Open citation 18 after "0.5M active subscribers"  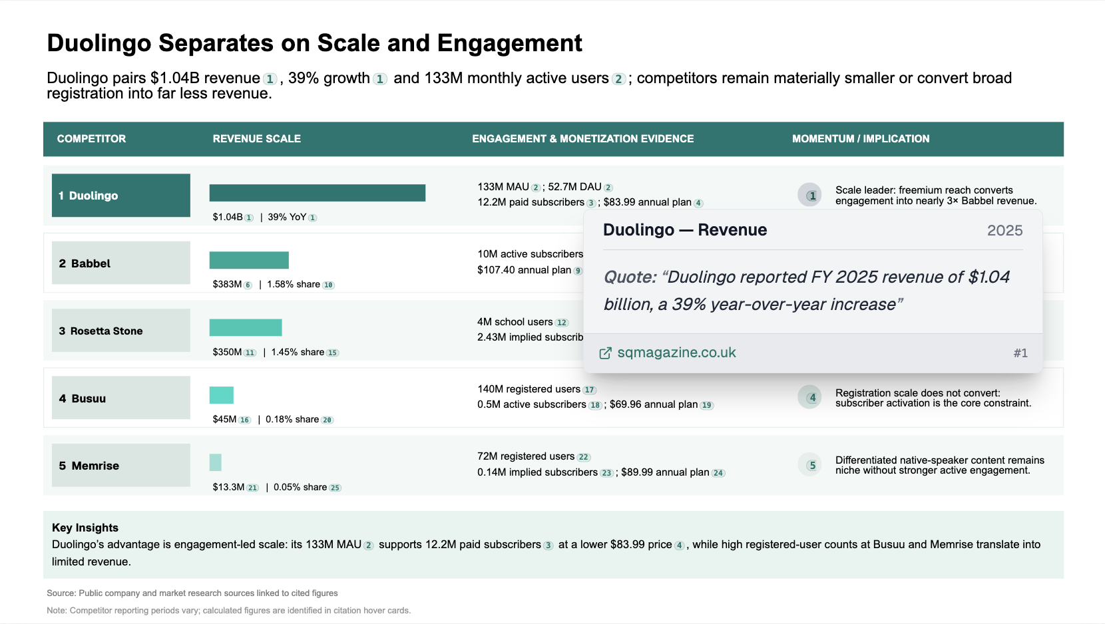pos(595,405)
